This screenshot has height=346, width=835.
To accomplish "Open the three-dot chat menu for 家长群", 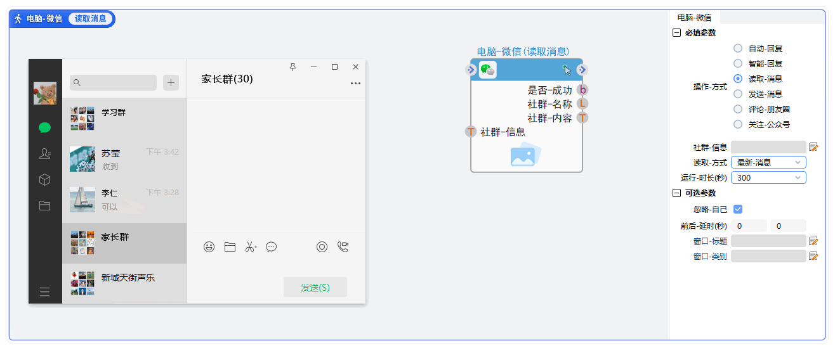I will point(355,84).
